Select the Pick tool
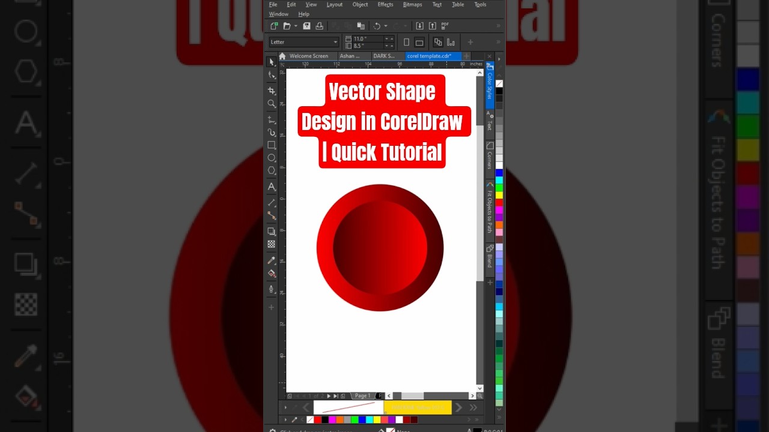769x432 pixels. click(272, 62)
